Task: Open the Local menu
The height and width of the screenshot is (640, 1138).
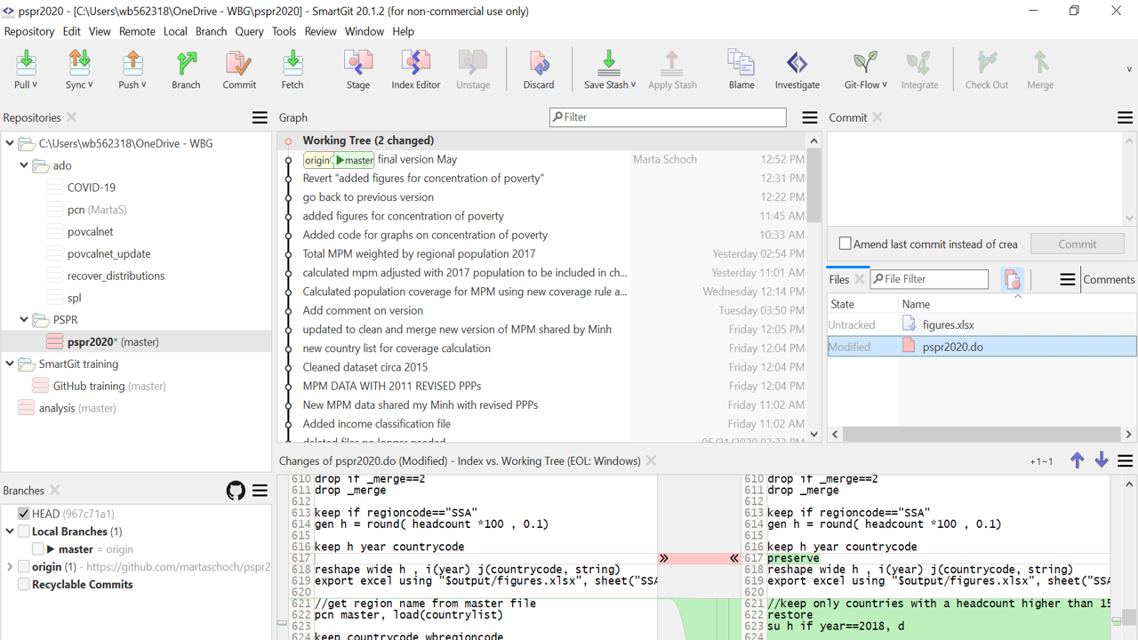Action: (x=175, y=31)
